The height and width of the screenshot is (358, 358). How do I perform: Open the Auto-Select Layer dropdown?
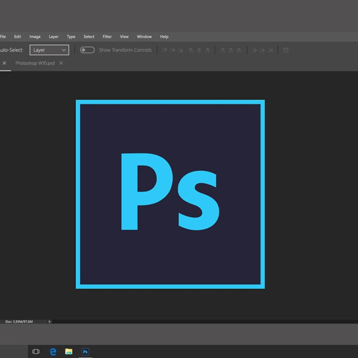tap(49, 50)
